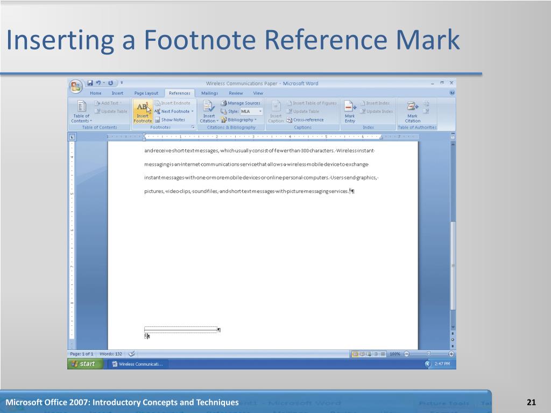Open the Windows start menu
Screen dimensions: 551x413
point(86,364)
